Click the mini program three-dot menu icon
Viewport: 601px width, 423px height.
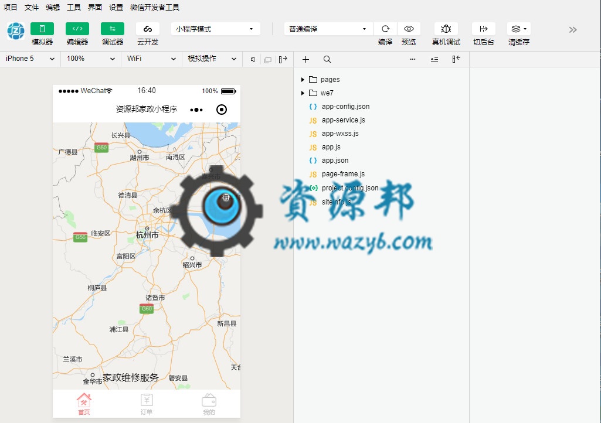pos(196,110)
